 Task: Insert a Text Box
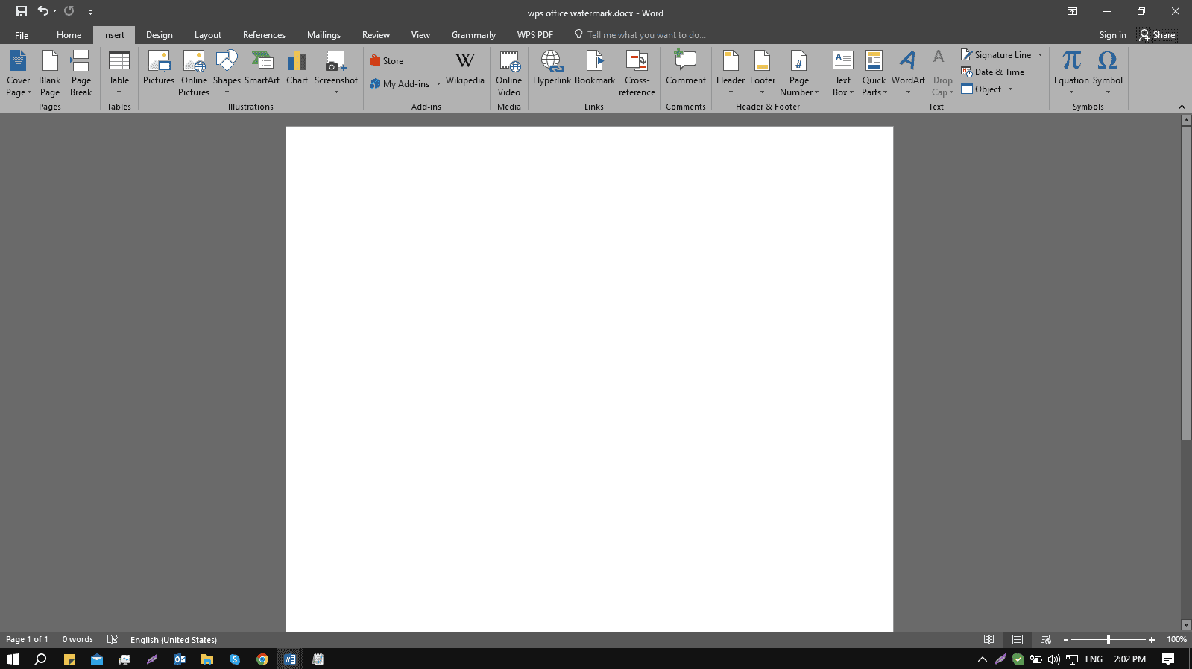pos(843,73)
